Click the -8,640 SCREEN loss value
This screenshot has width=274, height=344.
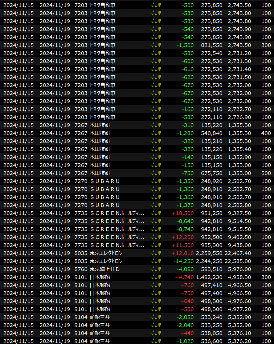[x=185, y=221]
